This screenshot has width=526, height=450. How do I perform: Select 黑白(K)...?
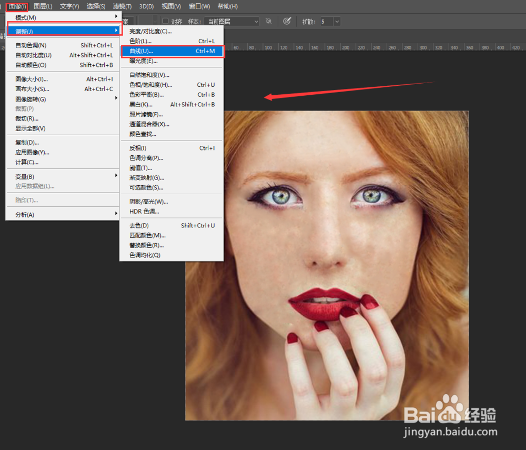pos(172,104)
